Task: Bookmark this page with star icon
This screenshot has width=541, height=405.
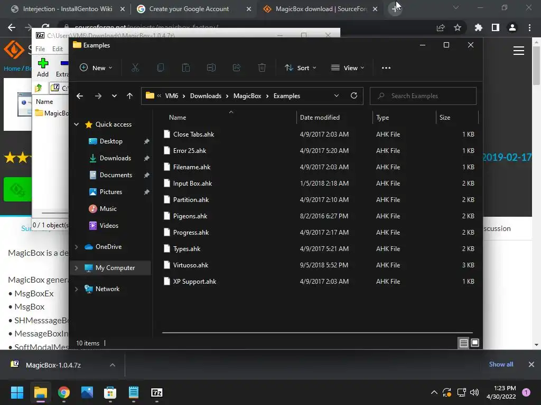Action: 458,27
